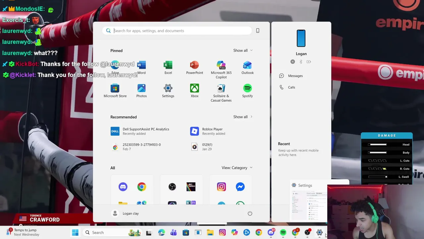Open Instagram in the All apps grid
This screenshot has height=239, width=424.
pyautogui.click(x=221, y=187)
